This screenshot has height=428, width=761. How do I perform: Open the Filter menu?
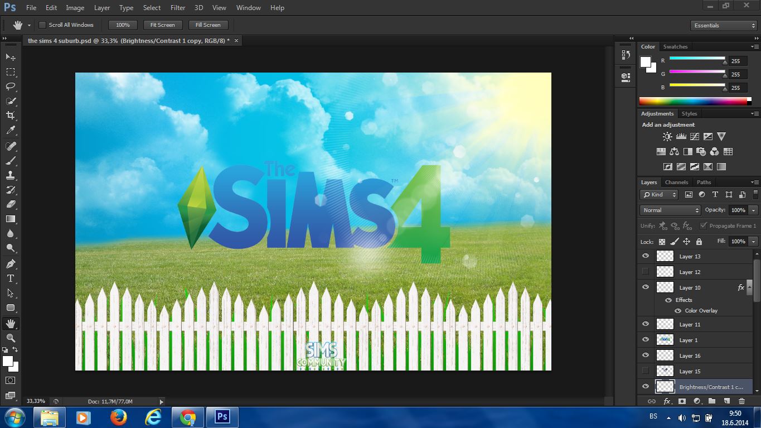pos(178,8)
